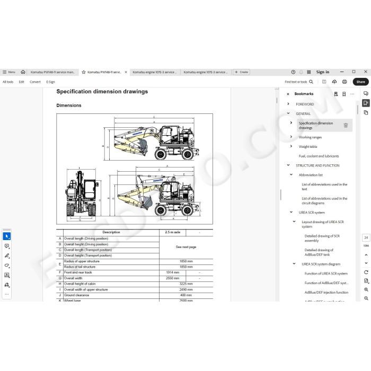The width and height of the screenshot is (371, 371).
Task: Click the find current bookmark icon
Action: pyautogui.click(x=336, y=94)
